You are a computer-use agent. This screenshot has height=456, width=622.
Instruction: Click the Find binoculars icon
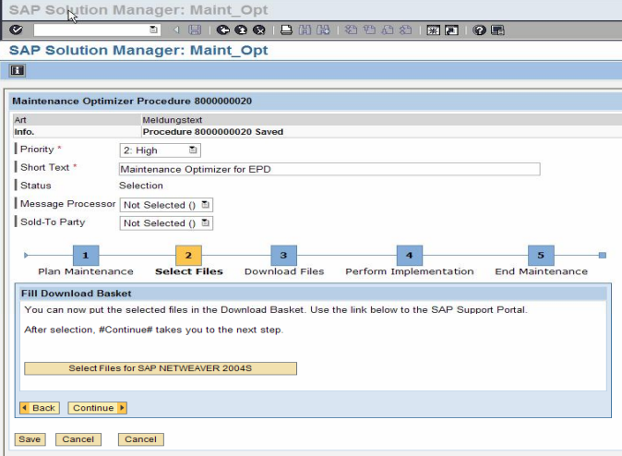pyautogui.click(x=305, y=30)
